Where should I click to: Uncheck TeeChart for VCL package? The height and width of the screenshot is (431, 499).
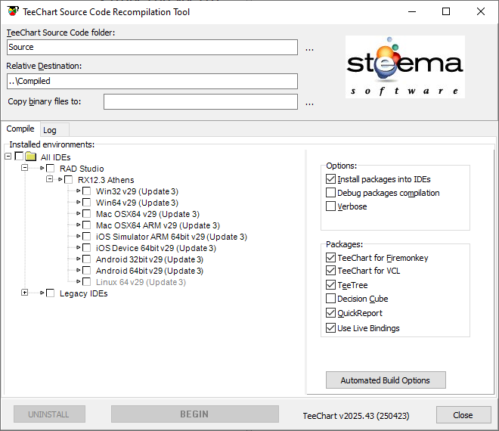[x=330, y=270]
